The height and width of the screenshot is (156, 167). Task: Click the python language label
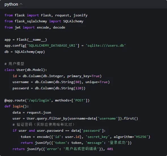point(11,4)
